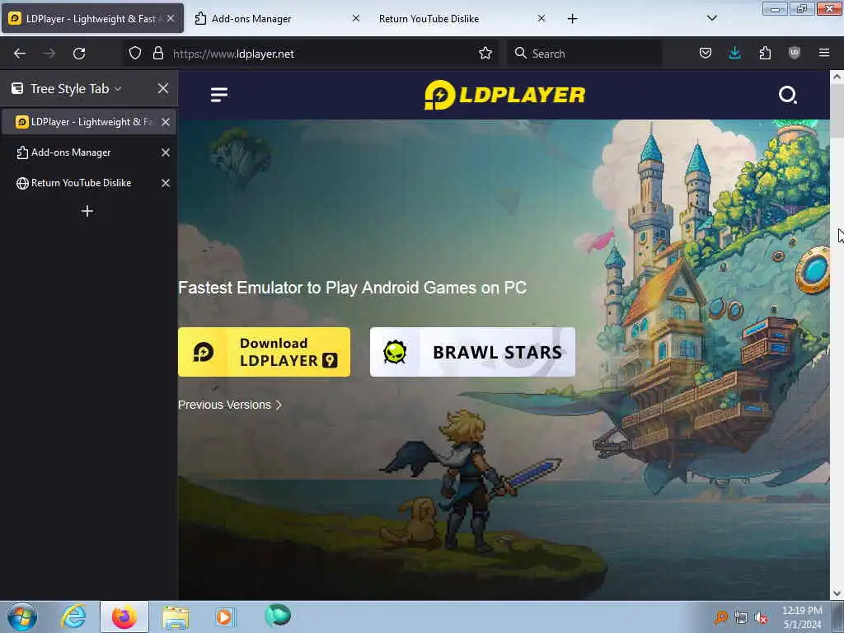
Task: Click the scrollbar down arrow
Action: [x=837, y=593]
